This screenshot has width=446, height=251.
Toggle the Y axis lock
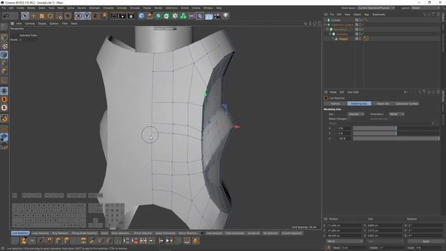[x=86, y=15]
